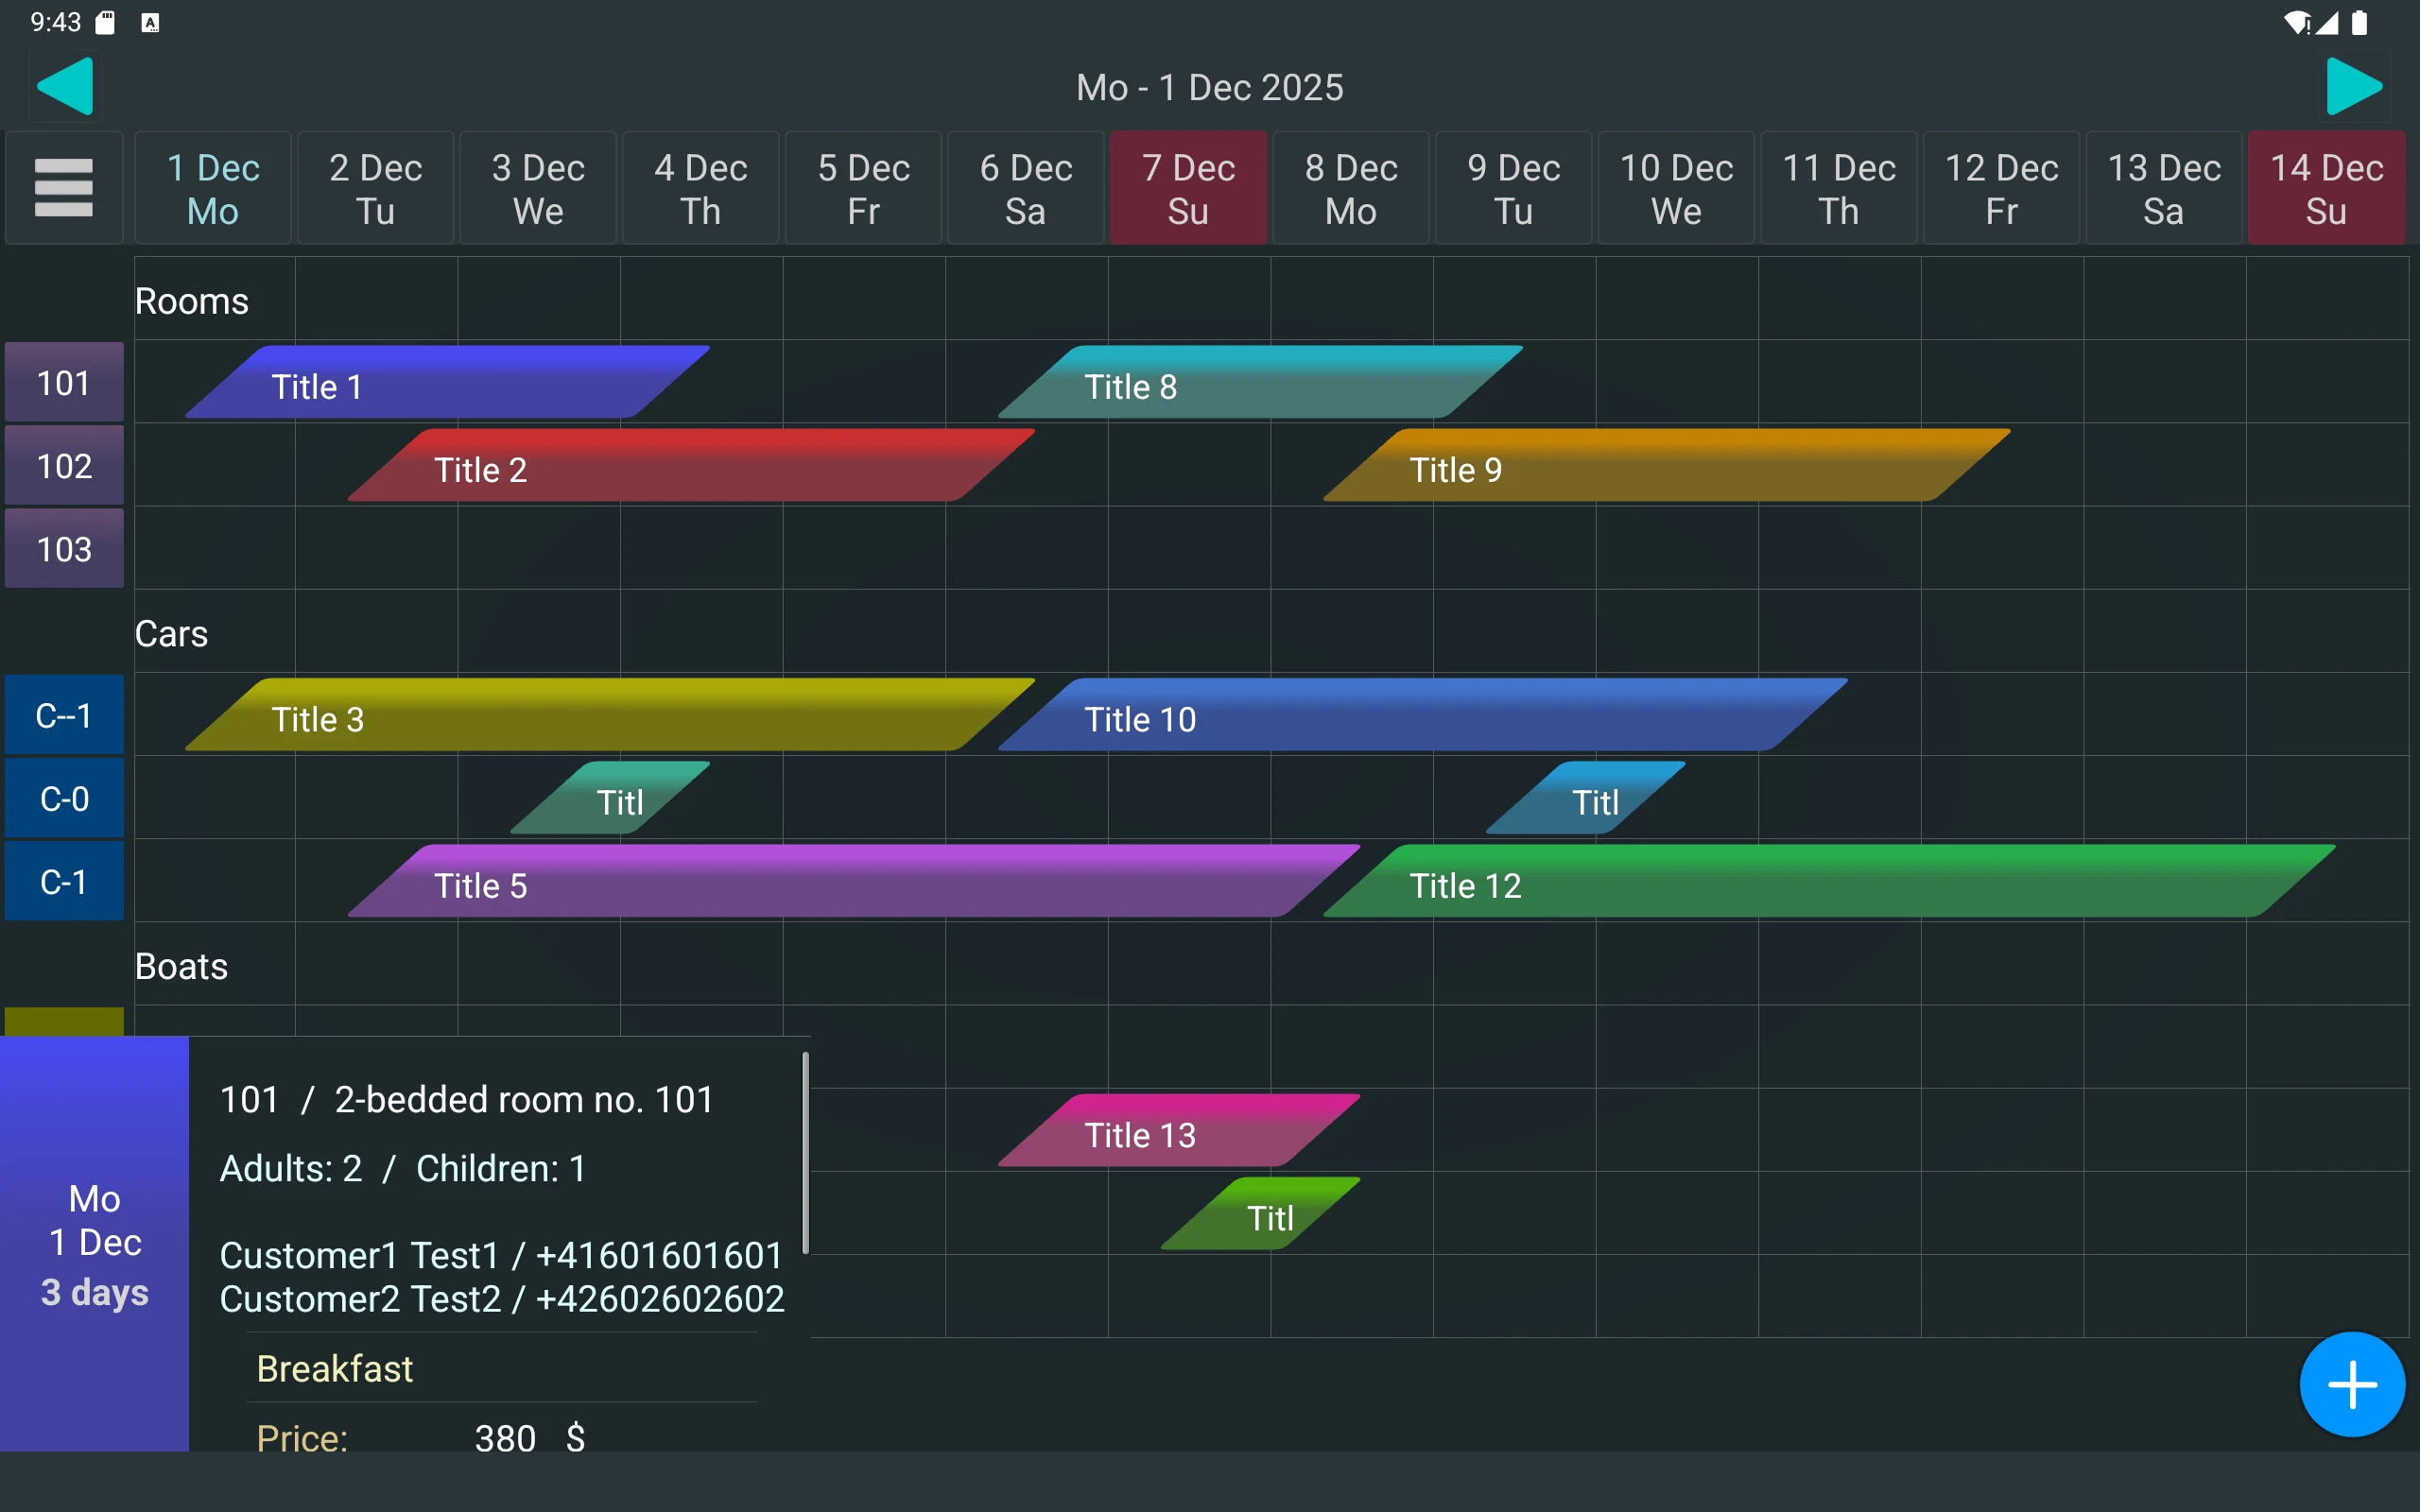Click the Rooms group header
The width and height of the screenshot is (2420, 1512).
click(x=191, y=301)
